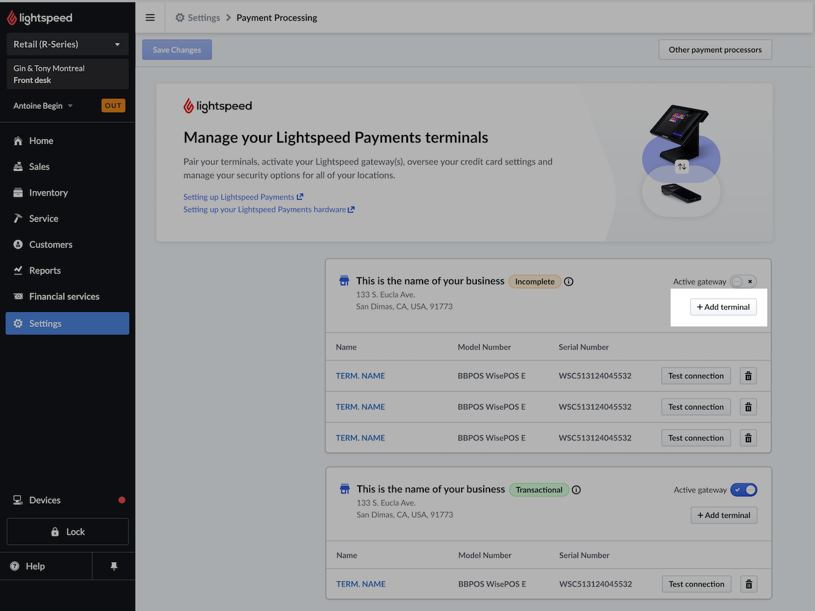Click Add terminal in highlighted area

[x=723, y=307]
